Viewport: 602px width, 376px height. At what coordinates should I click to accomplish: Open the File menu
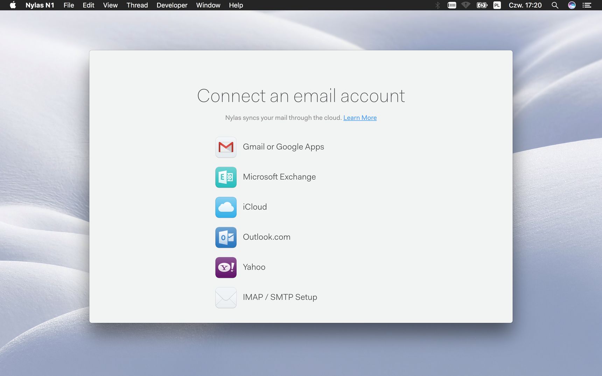[x=69, y=5]
